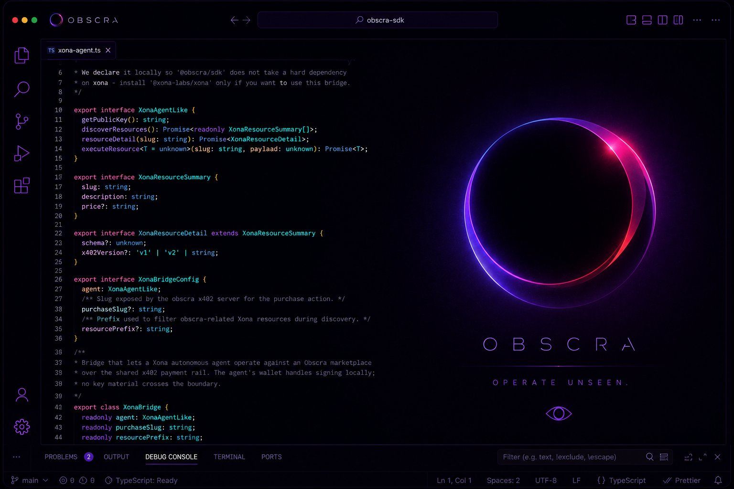This screenshot has width=734, height=489.
Task: Click the x402Version property in the code
Action: click(x=103, y=253)
